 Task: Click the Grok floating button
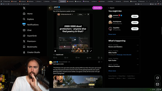coord(157,78)
